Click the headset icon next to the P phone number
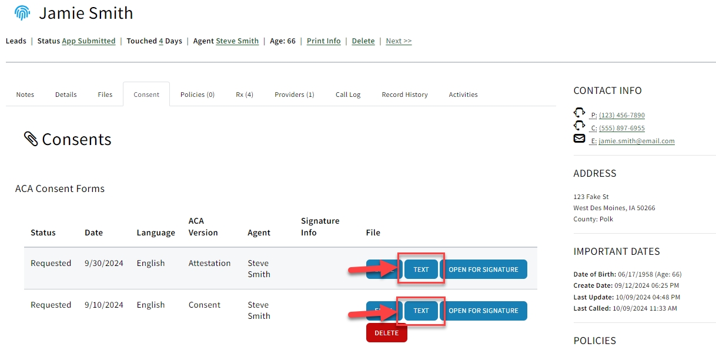Viewport: 716px width, 347px height. 580,112
